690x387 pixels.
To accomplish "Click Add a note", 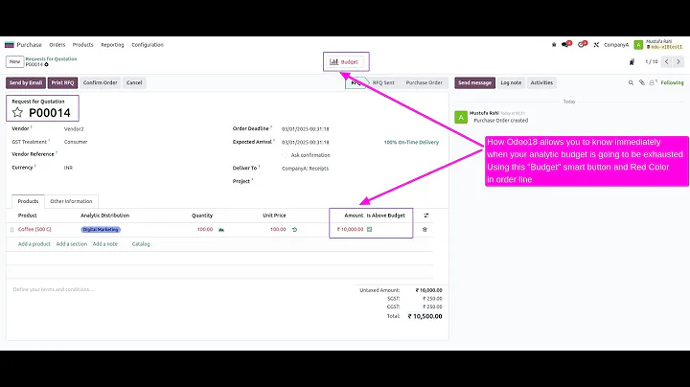I will (104, 244).
